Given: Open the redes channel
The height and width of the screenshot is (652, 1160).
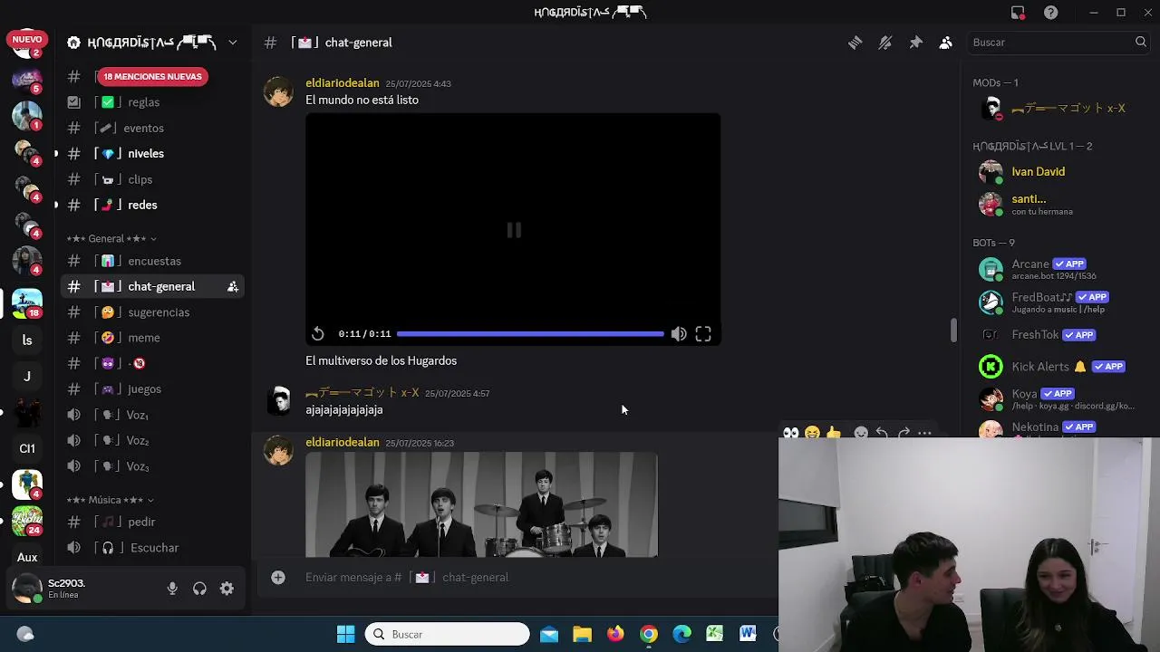Looking at the screenshot, I should pos(152,205).
